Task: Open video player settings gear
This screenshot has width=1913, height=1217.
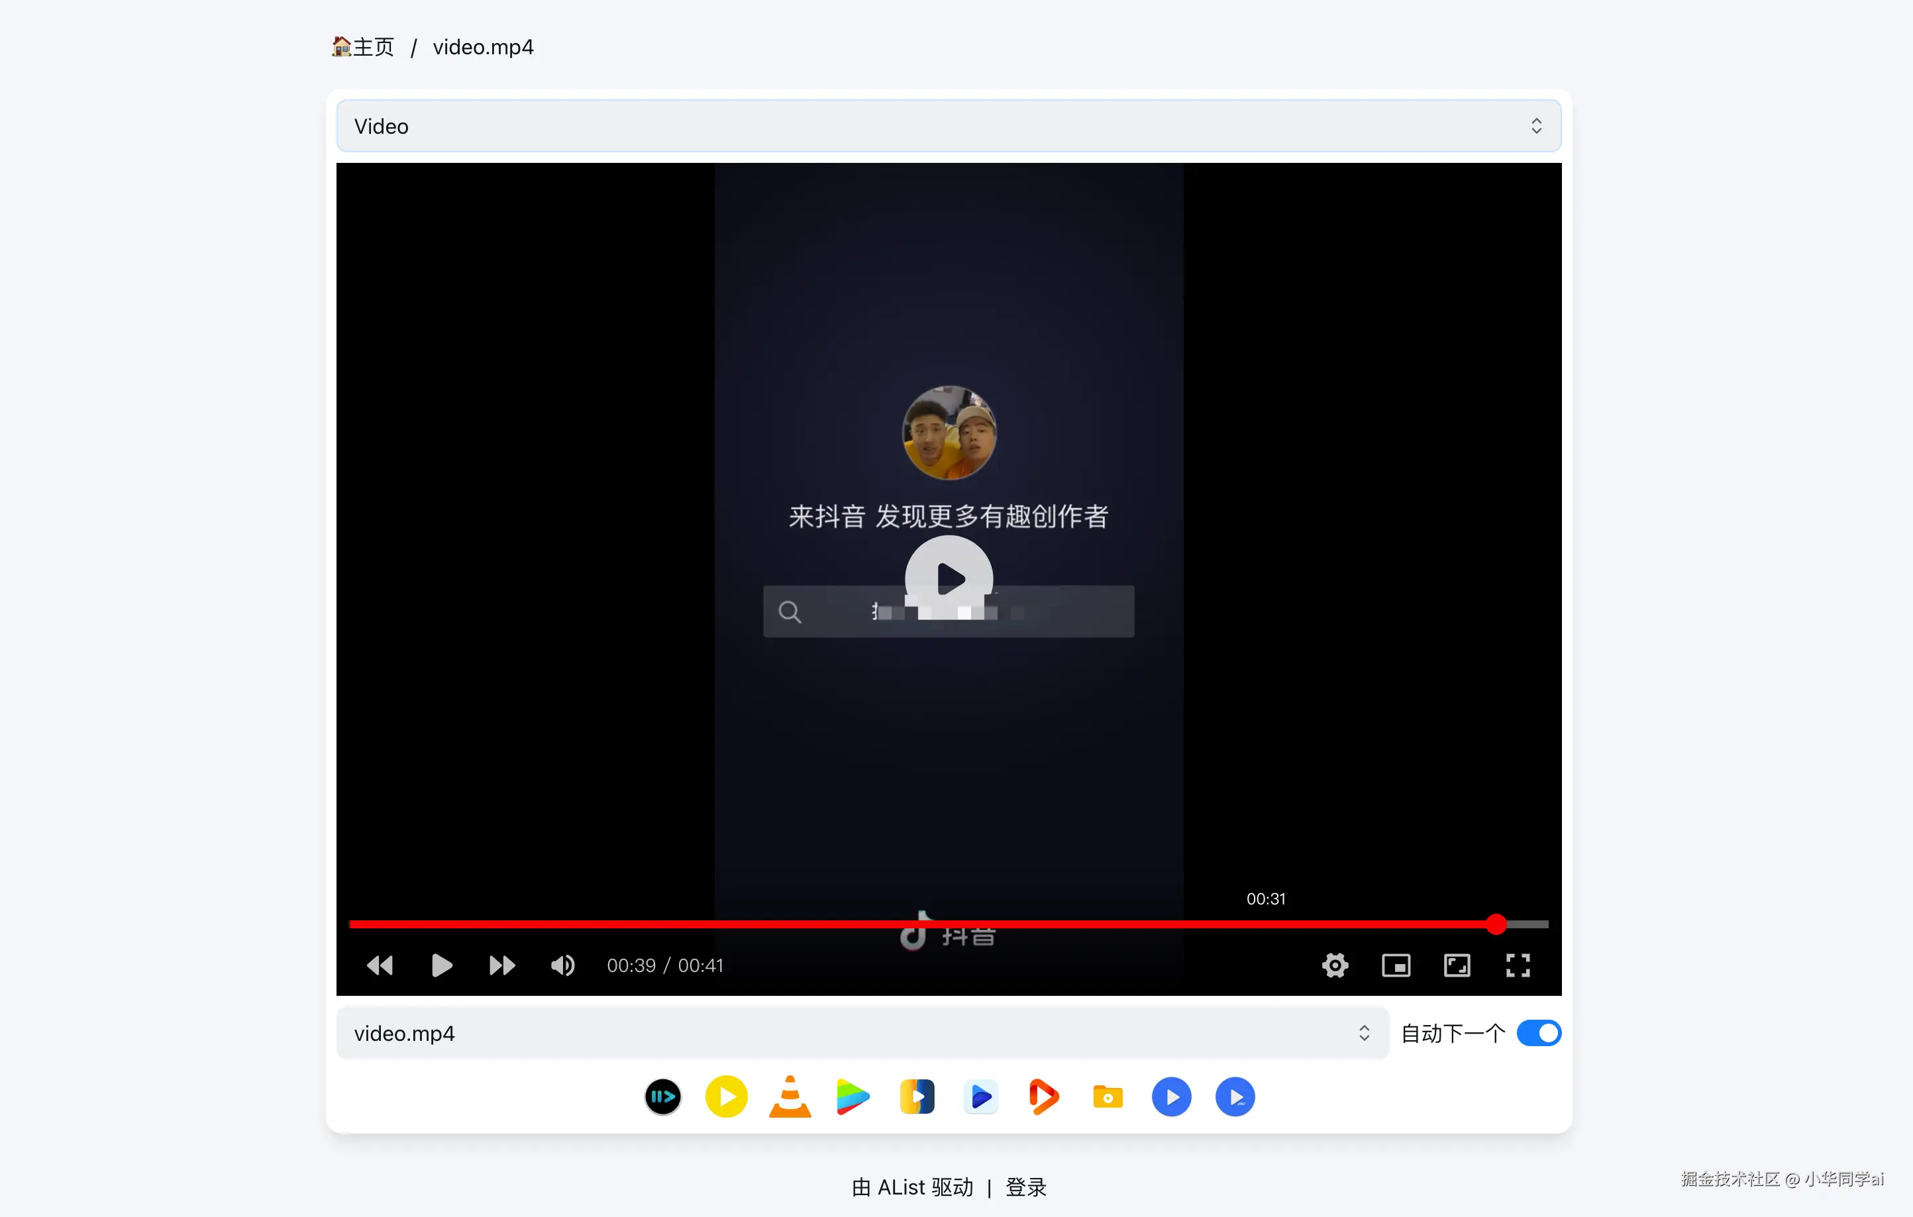Action: click(x=1335, y=965)
